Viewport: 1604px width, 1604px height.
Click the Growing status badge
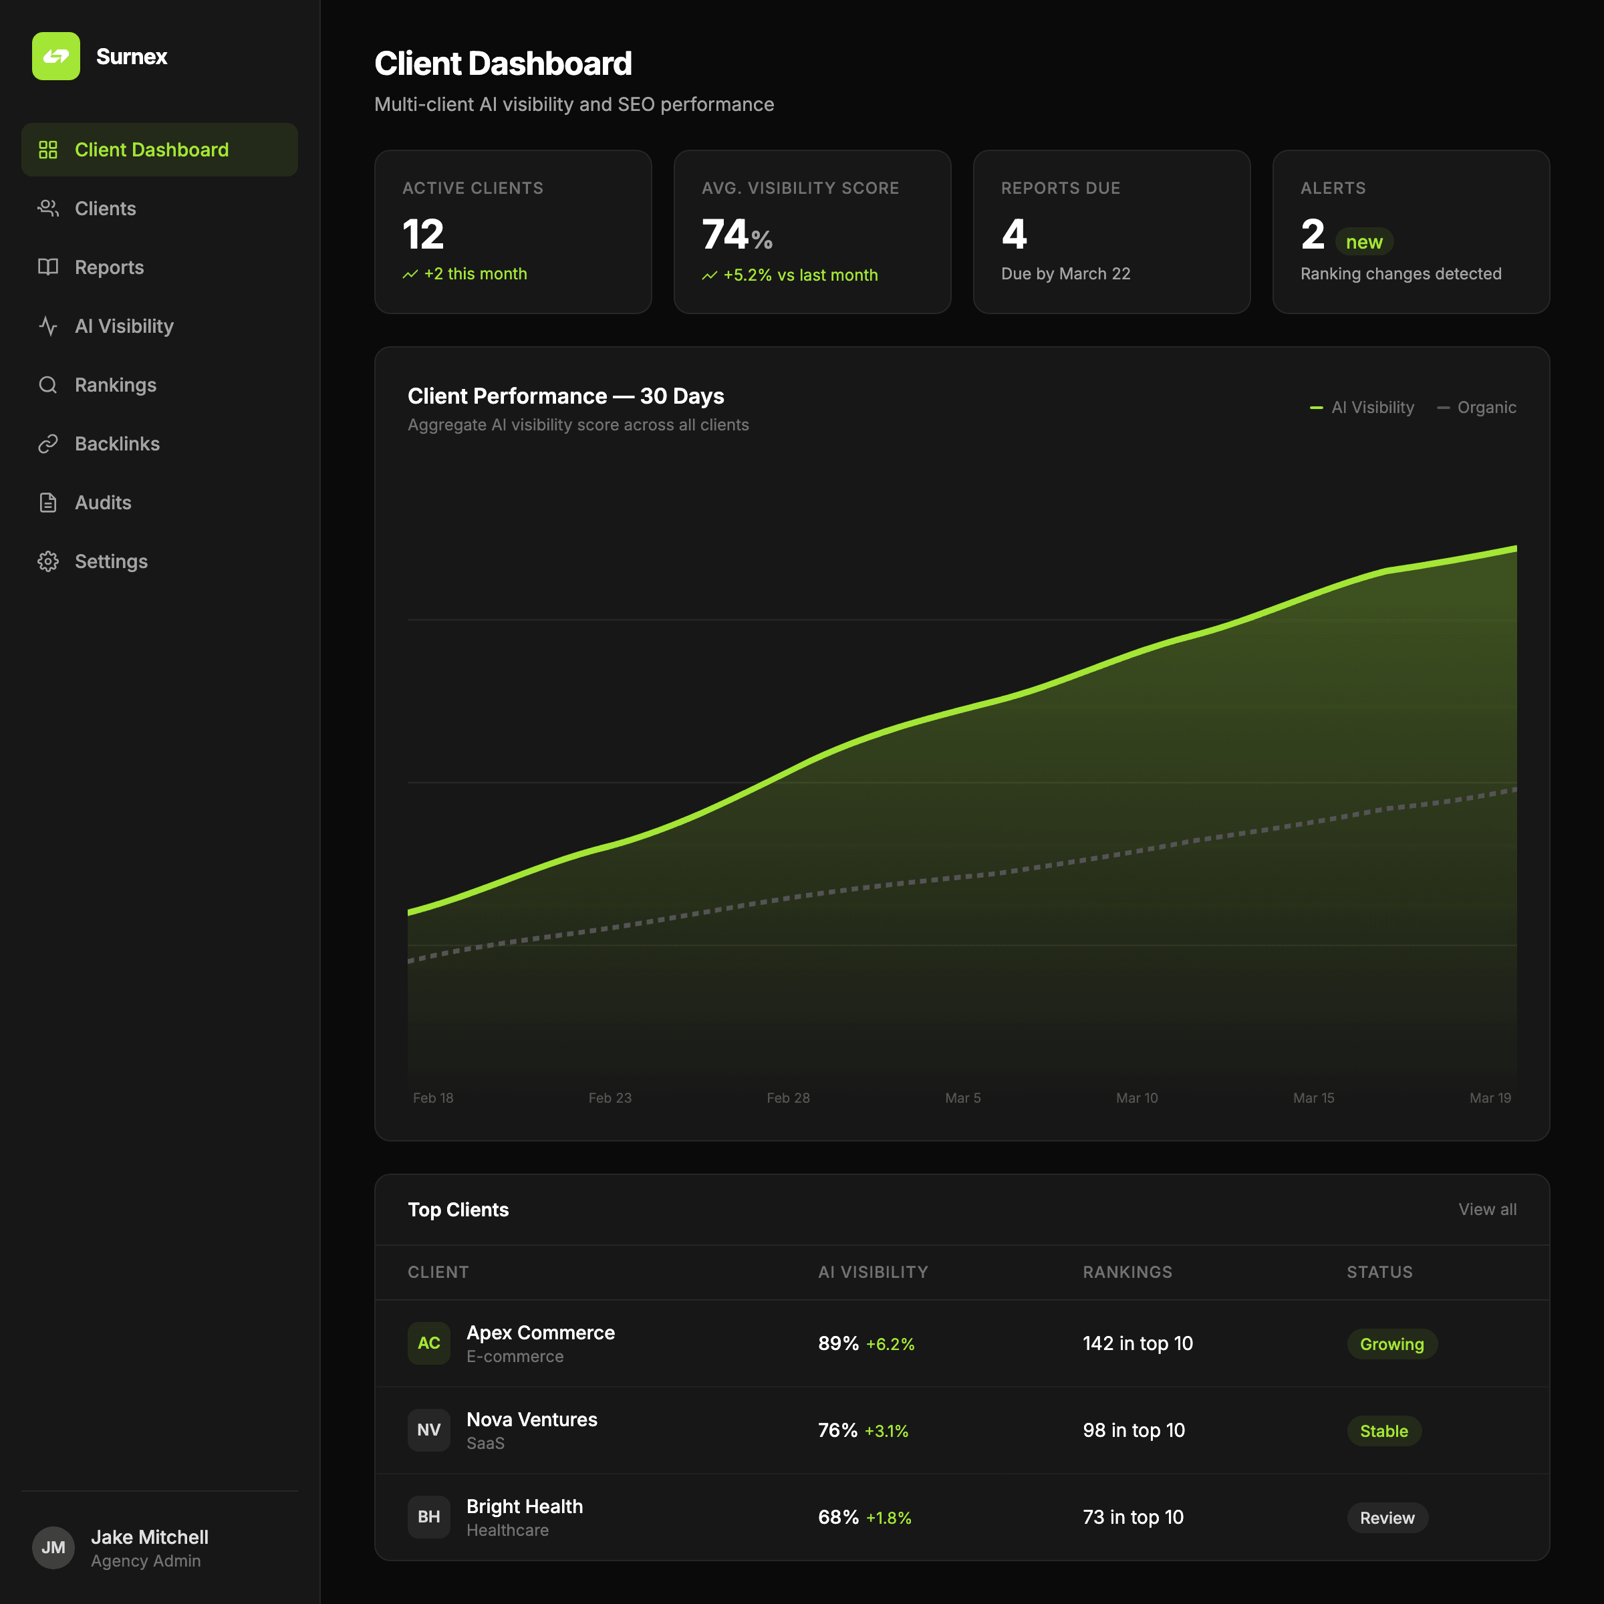(1391, 1344)
